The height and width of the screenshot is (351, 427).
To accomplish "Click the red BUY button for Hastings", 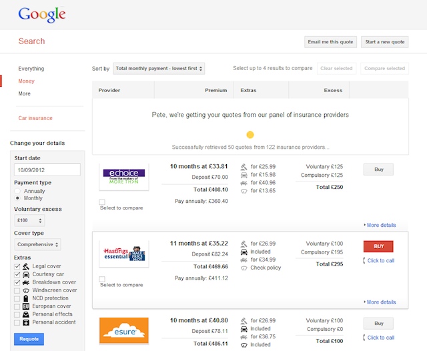I will (x=378, y=246).
